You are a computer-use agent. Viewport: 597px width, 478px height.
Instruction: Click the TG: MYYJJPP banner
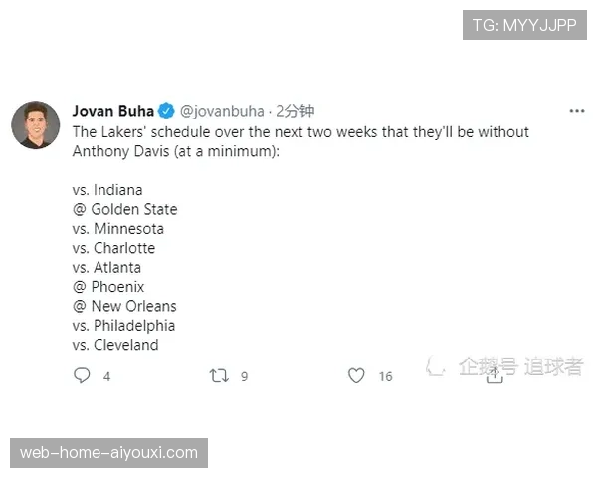523,25
